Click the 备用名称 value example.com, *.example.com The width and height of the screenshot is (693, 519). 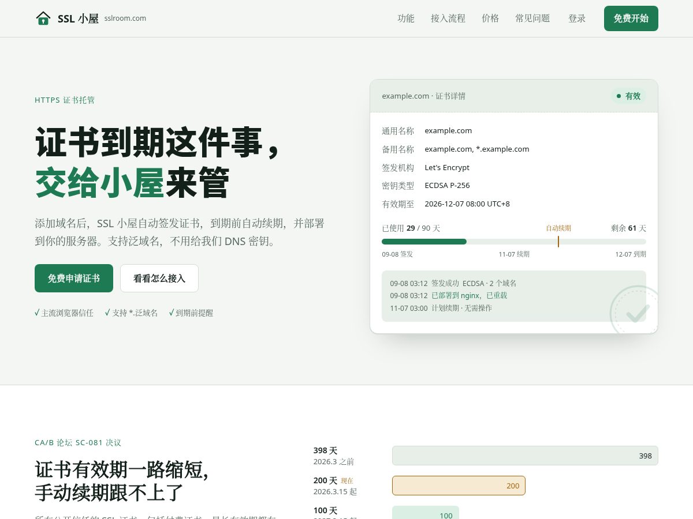pyautogui.click(x=477, y=149)
